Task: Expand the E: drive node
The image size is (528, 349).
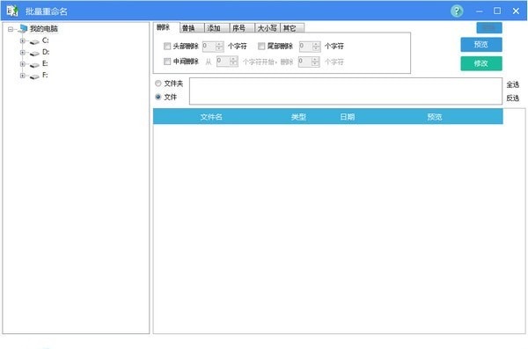Action: (x=23, y=64)
